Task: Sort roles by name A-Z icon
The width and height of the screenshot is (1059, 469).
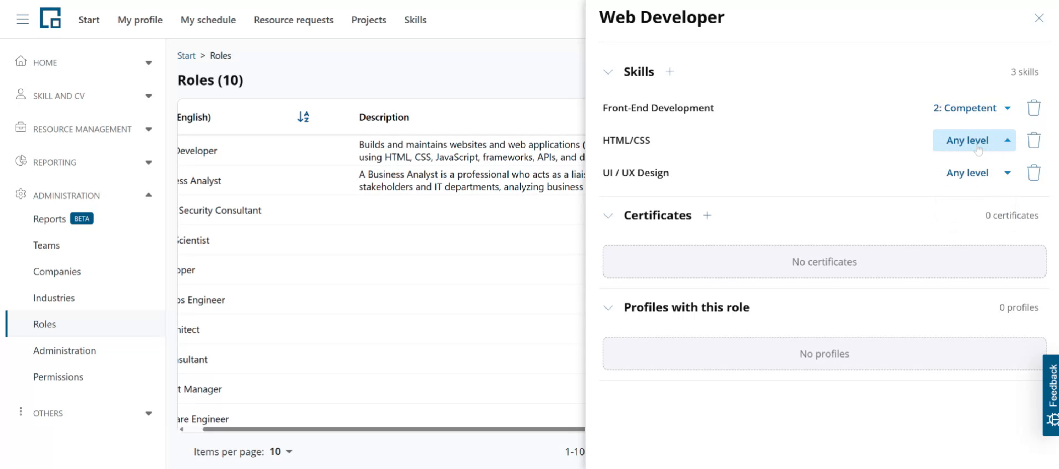Action: click(x=303, y=117)
